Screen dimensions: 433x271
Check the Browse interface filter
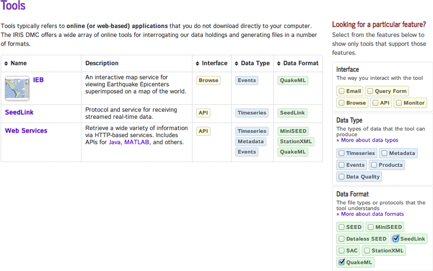tap(342, 103)
